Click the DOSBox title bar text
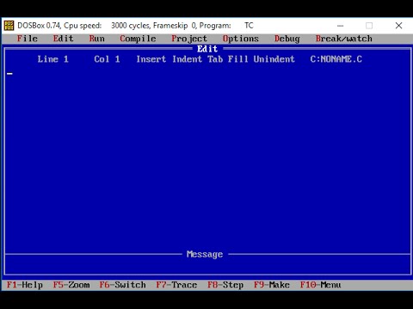The image size is (413, 309). (x=135, y=26)
